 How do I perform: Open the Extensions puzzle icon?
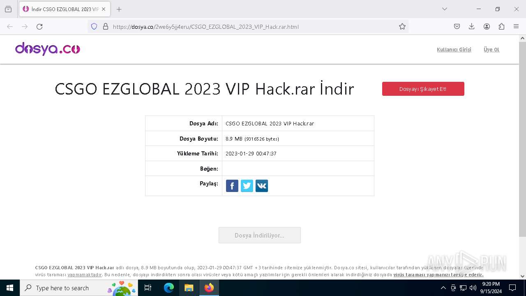point(501,26)
